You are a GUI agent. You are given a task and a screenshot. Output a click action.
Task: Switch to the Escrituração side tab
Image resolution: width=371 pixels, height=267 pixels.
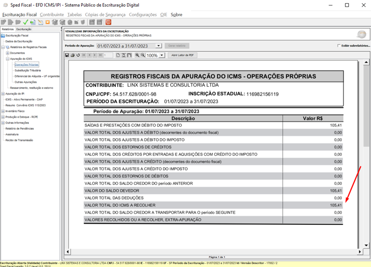tap(24, 29)
